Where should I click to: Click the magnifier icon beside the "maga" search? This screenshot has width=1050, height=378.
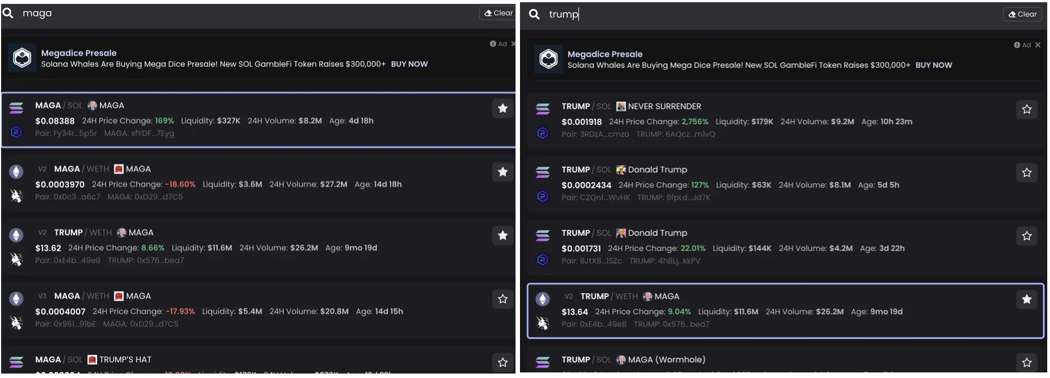coord(8,13)
